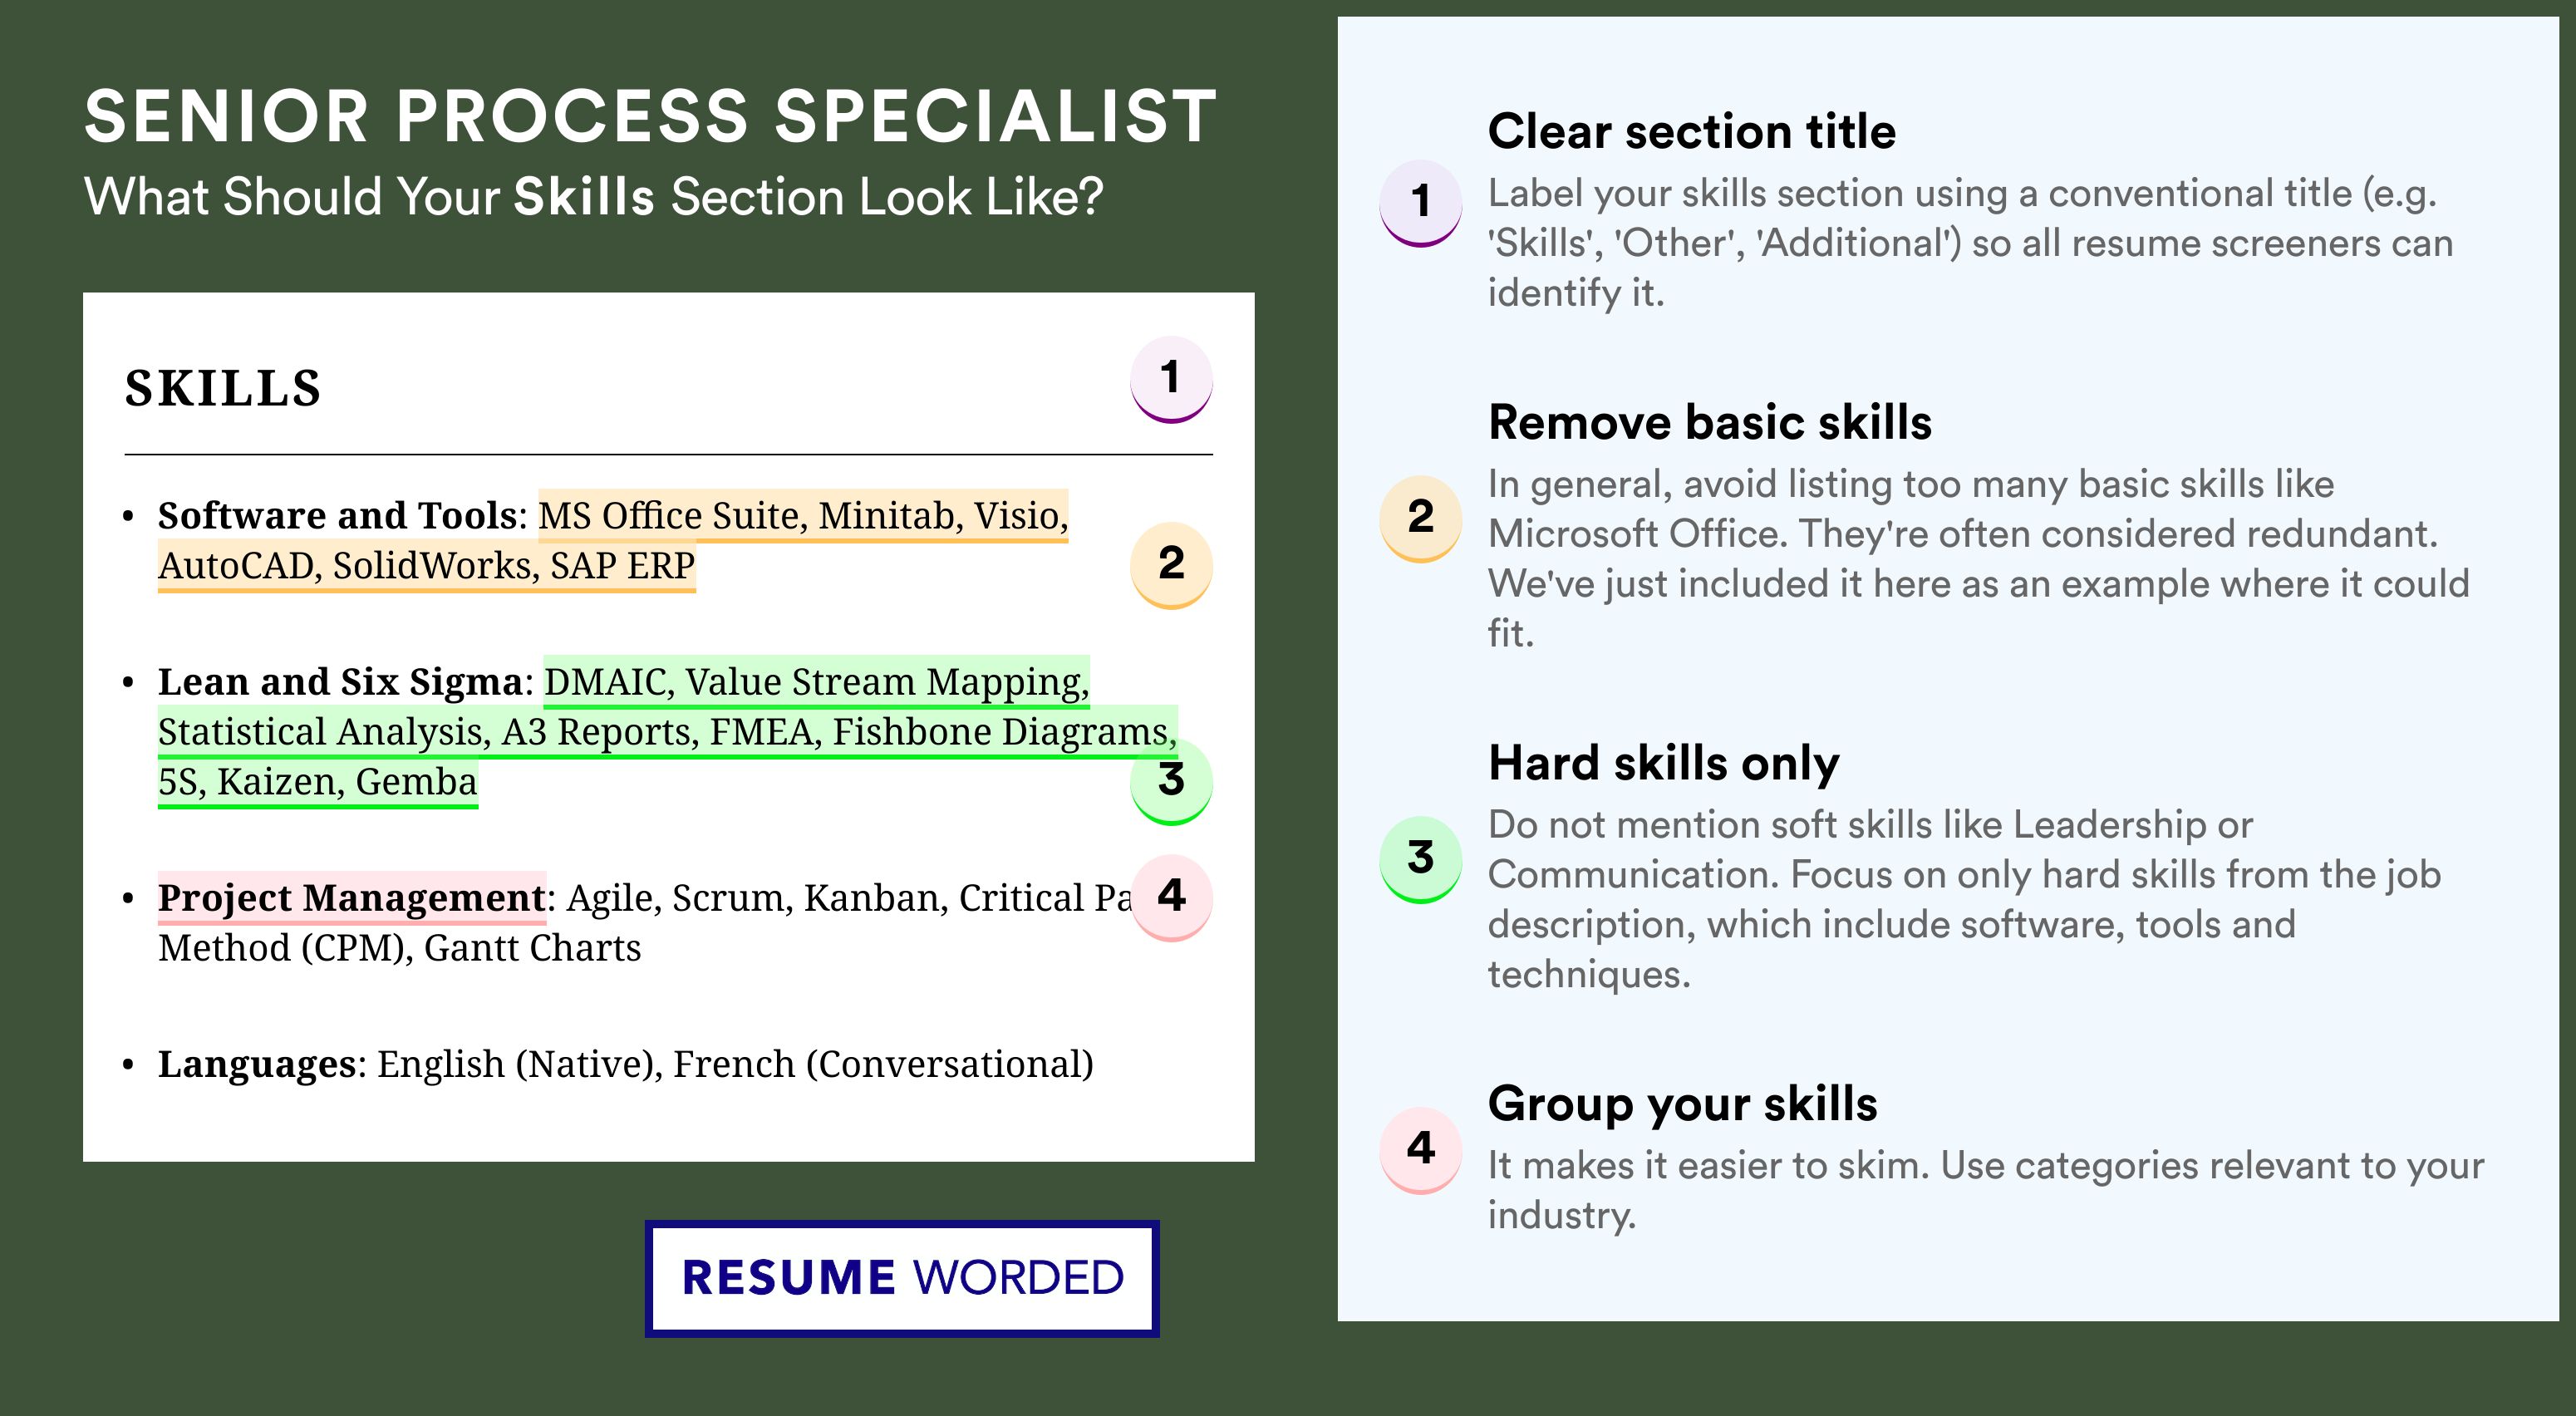Click the 'Remove basic skills' heading
This screenshot has width=2576, height=1416.
[x=1709, y=422]
